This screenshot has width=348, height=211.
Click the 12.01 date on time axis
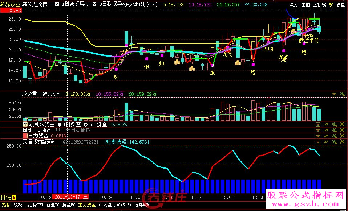coord(228,198)
